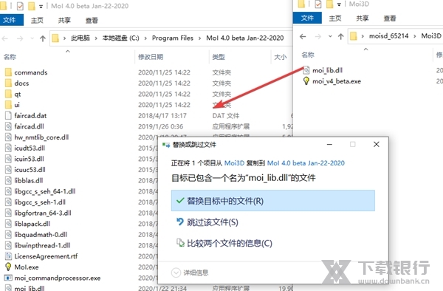Viewport: 443px width, 291px height.
Task: Minimize the 替换或跳过文件 dialog
Action: coord(329,144)
